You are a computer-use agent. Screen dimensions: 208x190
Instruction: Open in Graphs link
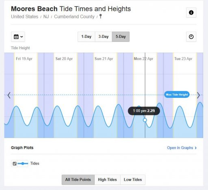(182, 148)
